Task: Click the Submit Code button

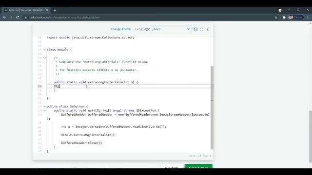Action: click(x=198, y=166)
